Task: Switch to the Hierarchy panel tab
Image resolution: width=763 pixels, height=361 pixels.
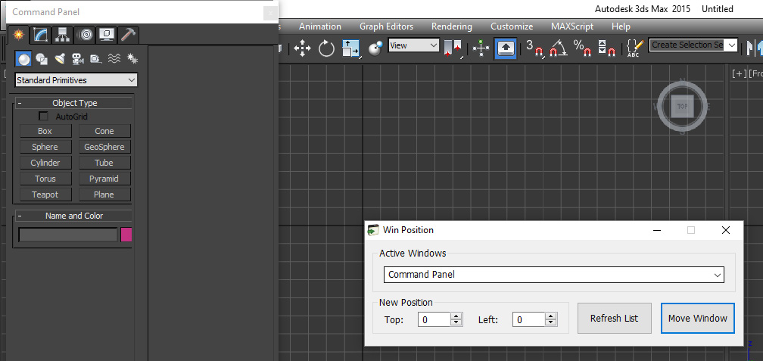Action: click(x=62, y=35)
